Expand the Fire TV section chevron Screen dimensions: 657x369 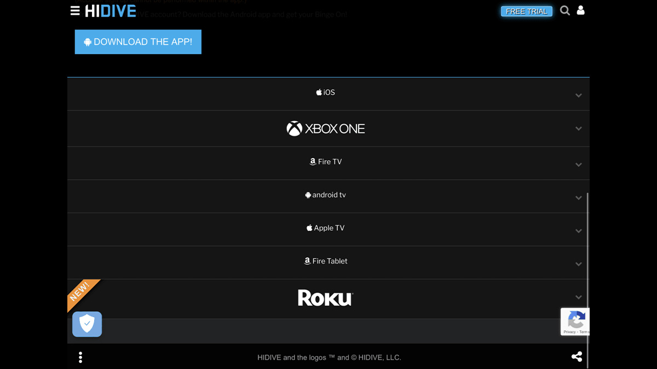pyautogui.click(x=579, y=165)
